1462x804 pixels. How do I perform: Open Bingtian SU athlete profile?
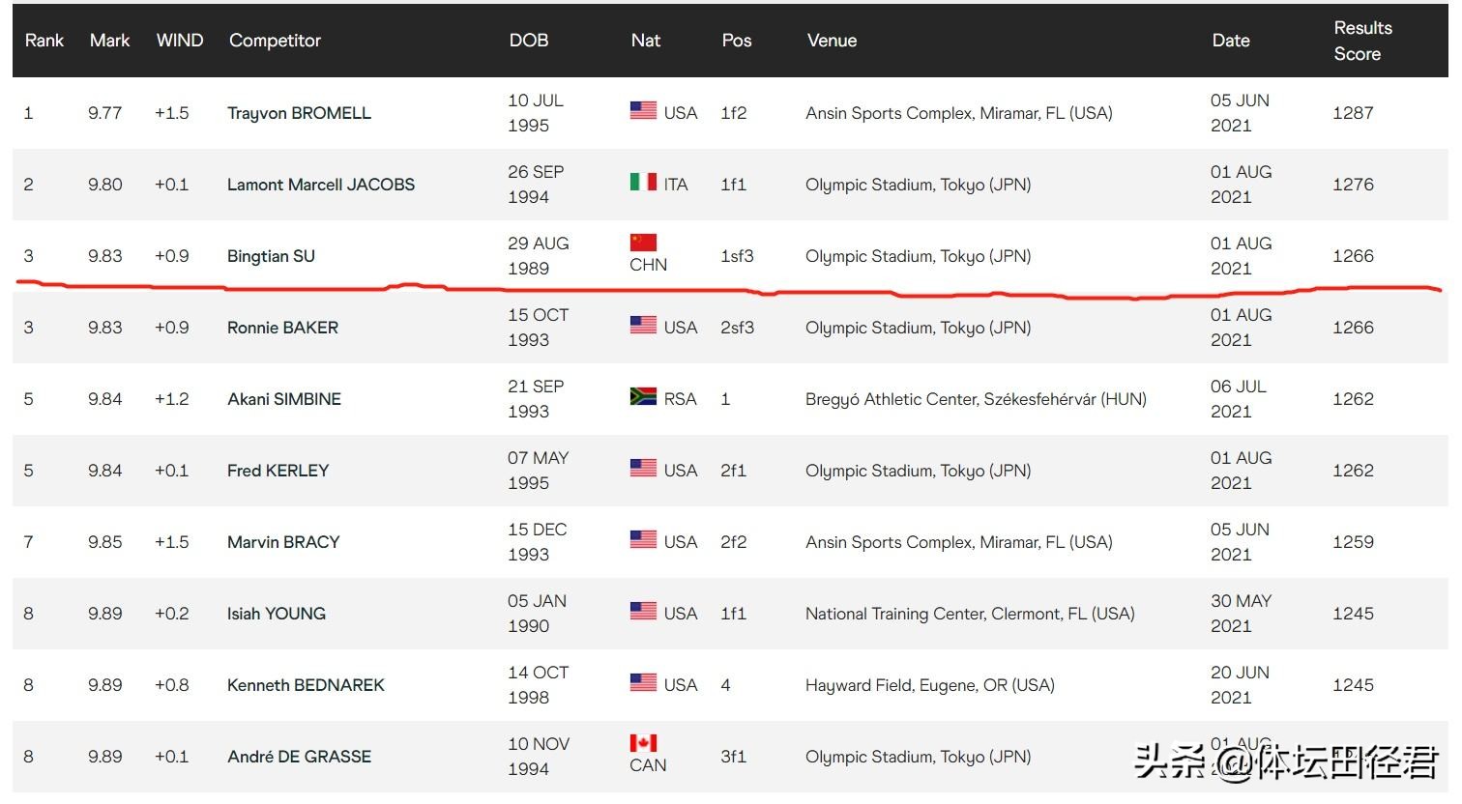point(271,256)
